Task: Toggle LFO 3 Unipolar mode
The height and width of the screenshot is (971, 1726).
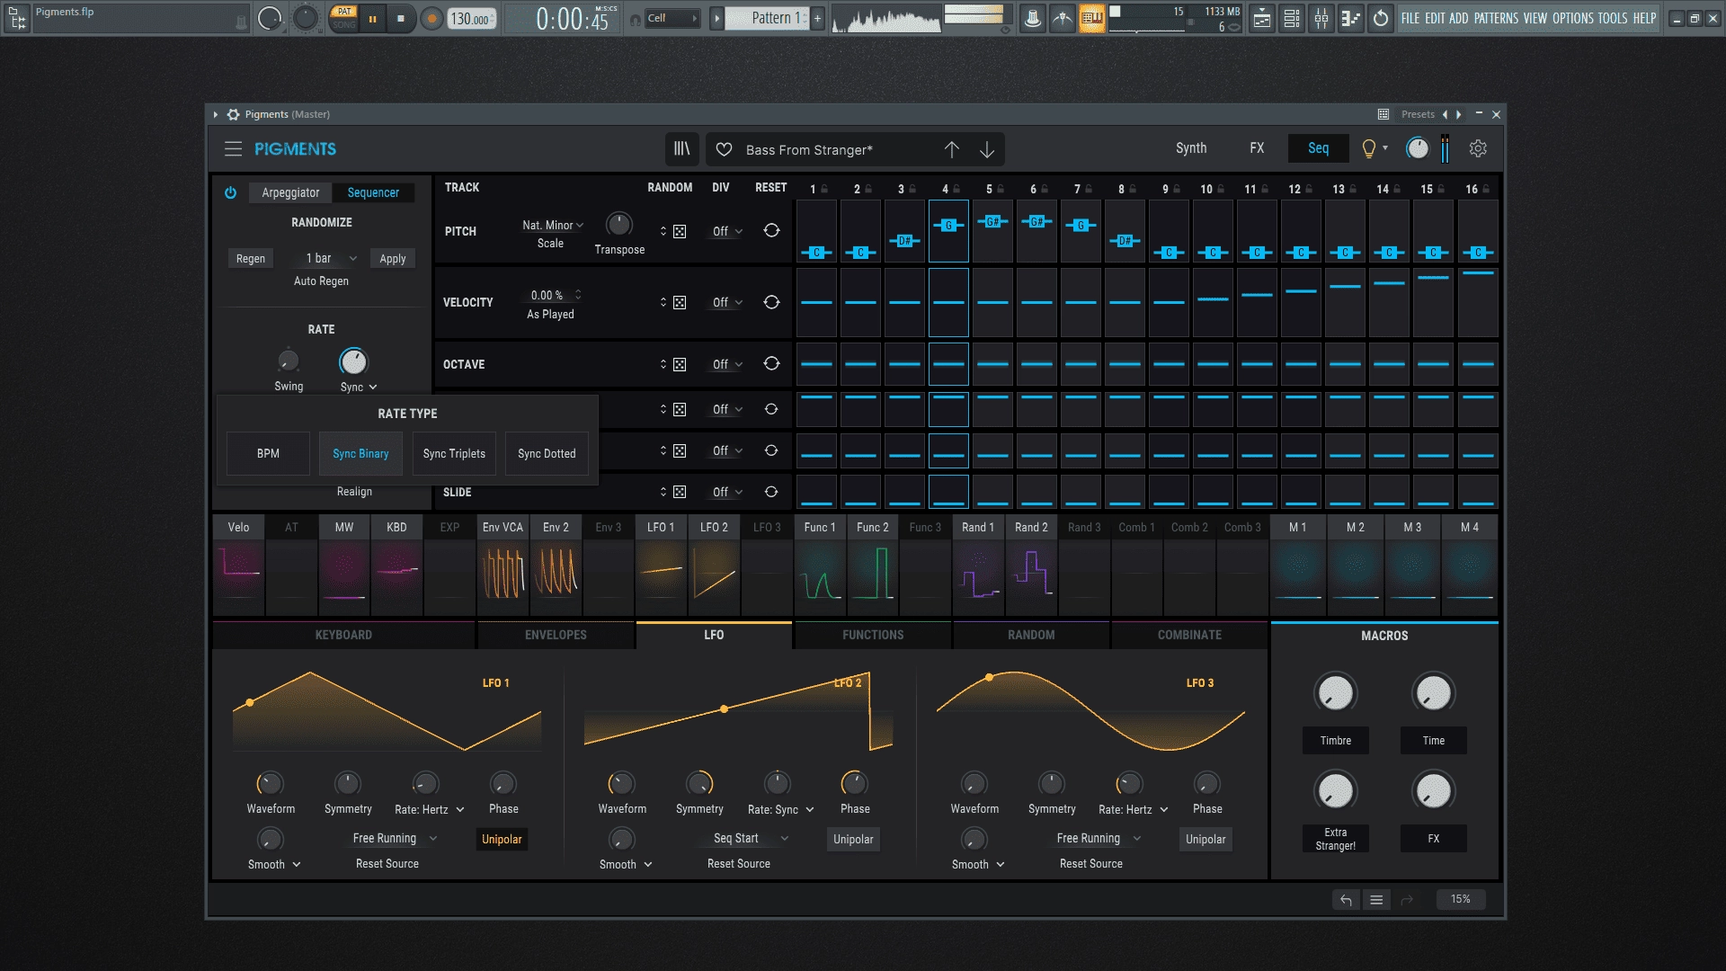Action: tap(1206, 839)
